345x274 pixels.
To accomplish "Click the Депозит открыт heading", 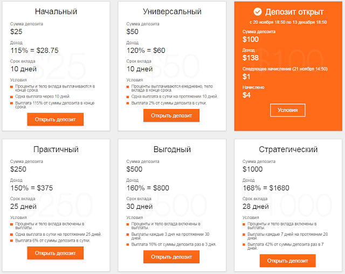I will click(294, 12).
